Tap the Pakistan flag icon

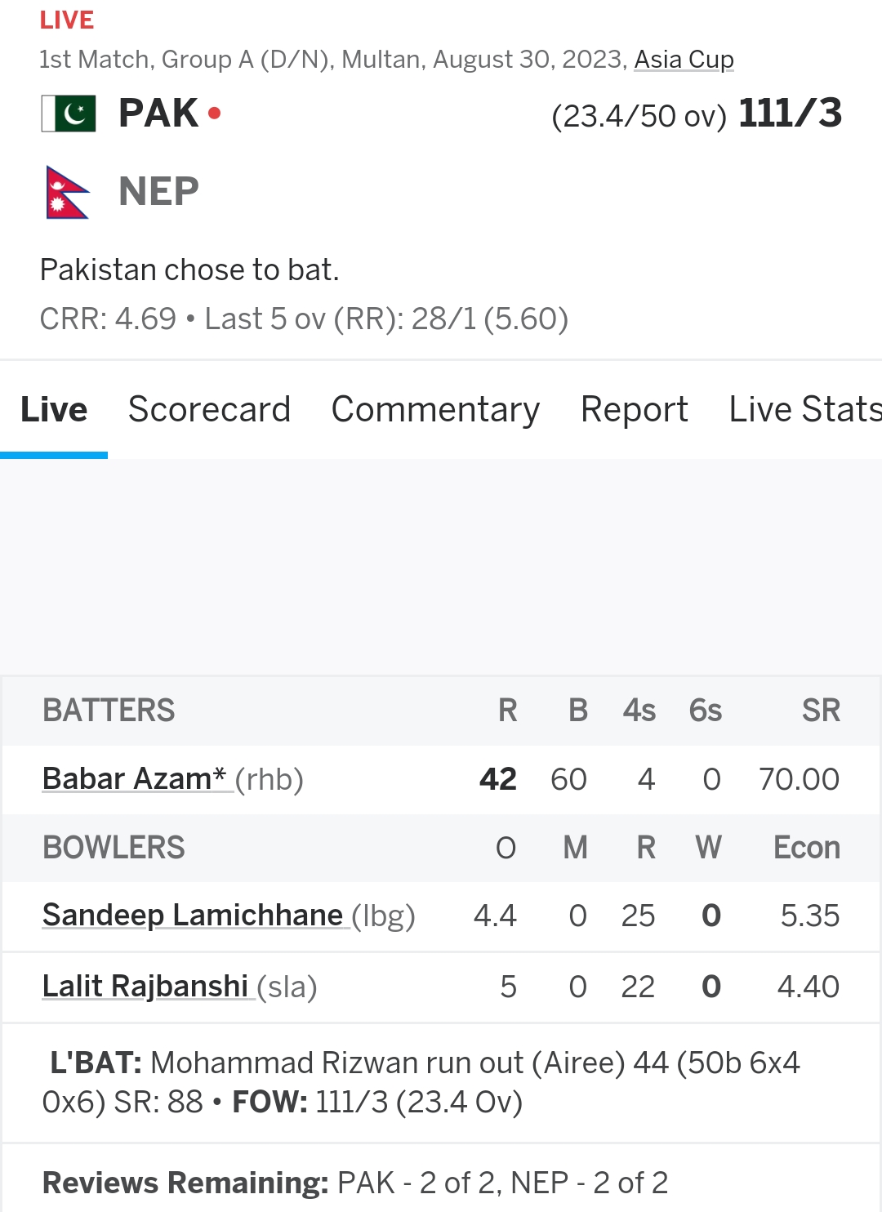69,114
